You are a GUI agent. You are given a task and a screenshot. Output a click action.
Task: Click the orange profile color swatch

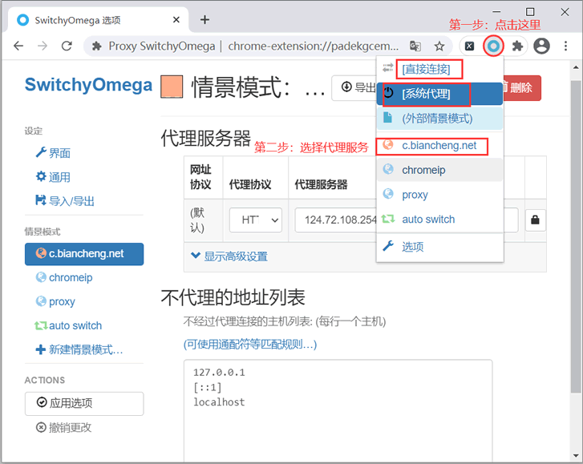point(172,87)
